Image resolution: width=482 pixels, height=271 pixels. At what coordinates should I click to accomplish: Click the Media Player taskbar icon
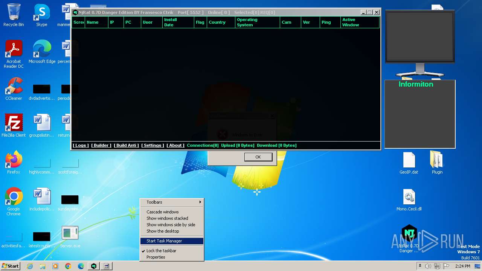click(55, 266)
